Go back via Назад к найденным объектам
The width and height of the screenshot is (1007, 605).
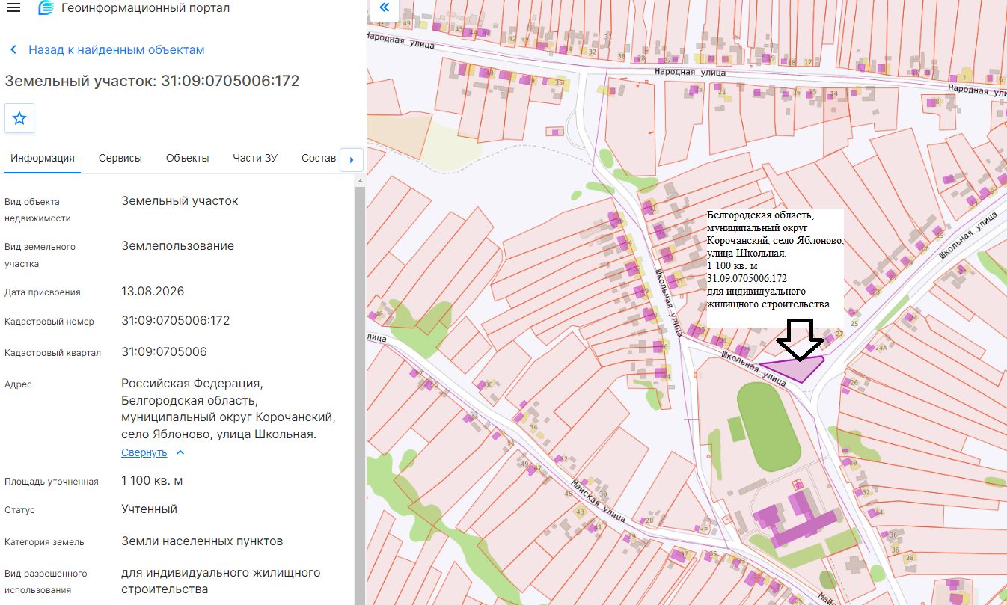click(x=107, y=49)
